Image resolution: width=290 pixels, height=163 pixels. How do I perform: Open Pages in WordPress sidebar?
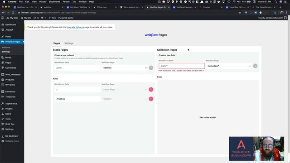point(8,62)
